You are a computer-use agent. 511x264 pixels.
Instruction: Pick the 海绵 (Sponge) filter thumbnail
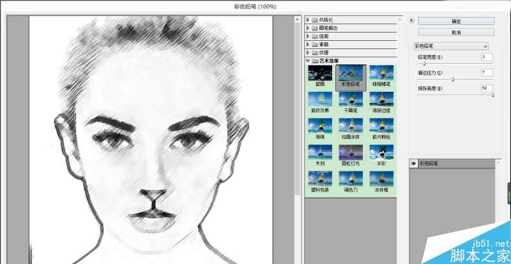(321, 126)
